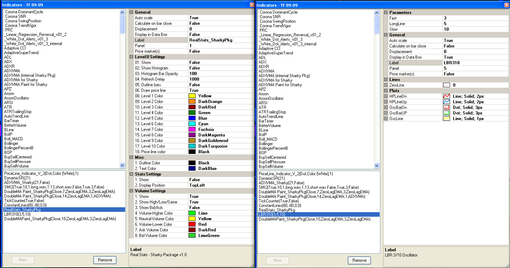The height and width of the screenshot is (268, 510).
Task: Click the Level 2 Color DarkOrange swatch
Action: [x=192, y=102]
